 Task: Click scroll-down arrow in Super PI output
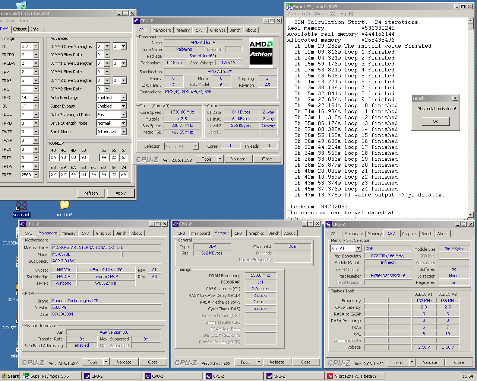click(470, 214)
